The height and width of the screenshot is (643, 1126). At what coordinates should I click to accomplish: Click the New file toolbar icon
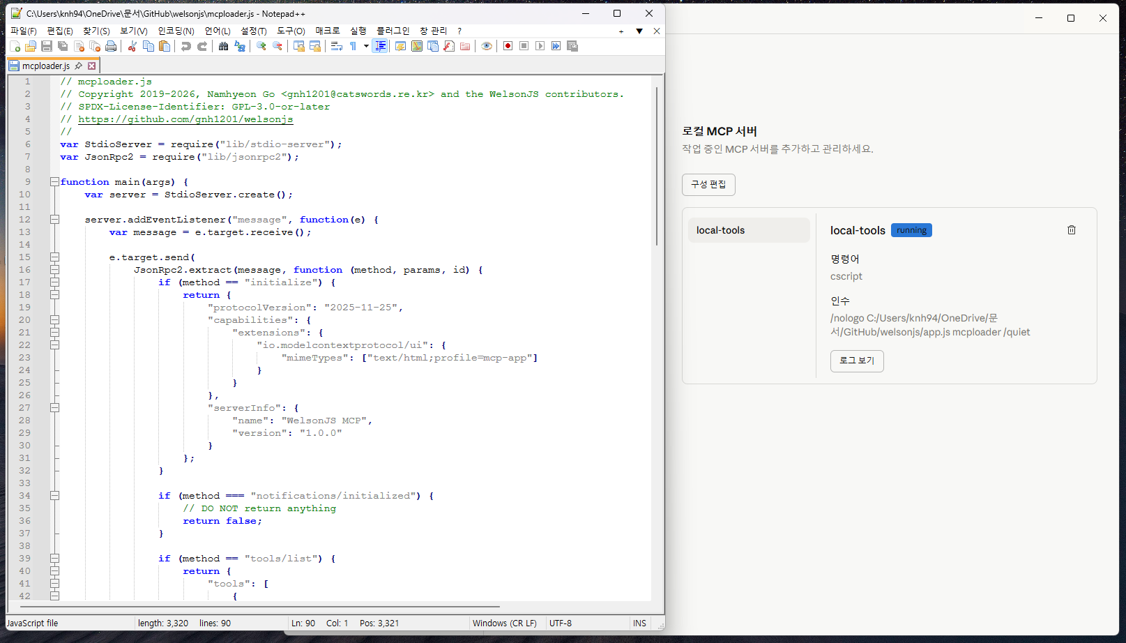click(x=15, y=46)
